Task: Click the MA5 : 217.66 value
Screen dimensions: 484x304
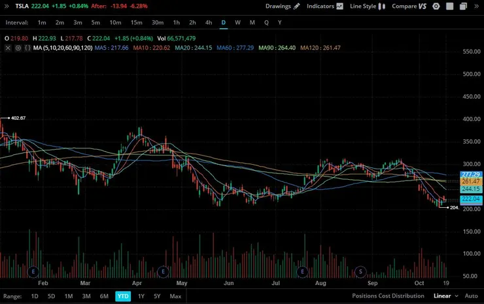Action: click(x=111, y=48)
